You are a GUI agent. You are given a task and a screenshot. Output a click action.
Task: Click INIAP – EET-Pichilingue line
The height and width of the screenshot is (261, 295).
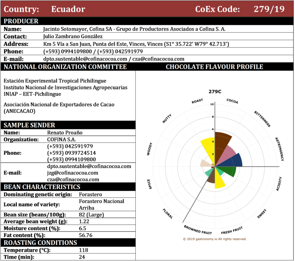coord(32,94)
